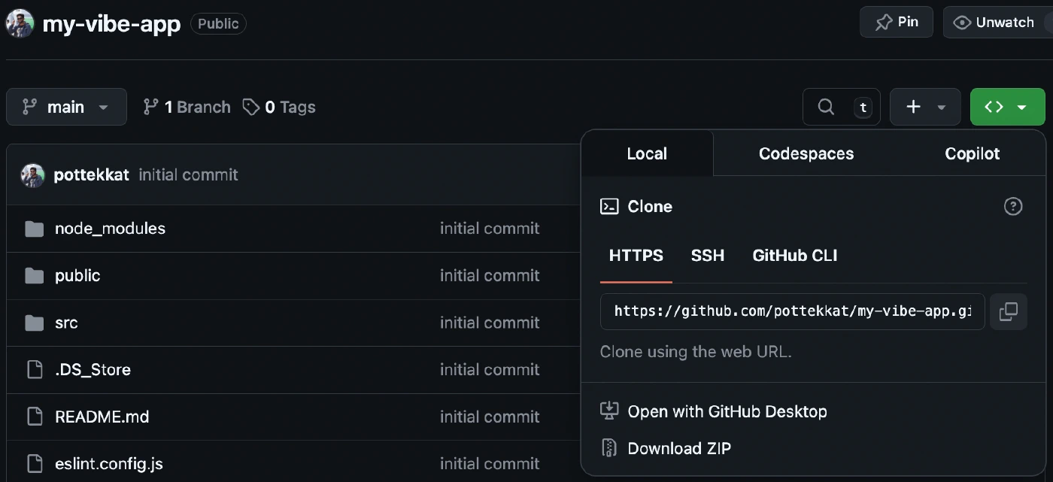This screenshot has width=1053, height=482.
Task: Click the eslint.config.js file icon
Action: point(34,463)
